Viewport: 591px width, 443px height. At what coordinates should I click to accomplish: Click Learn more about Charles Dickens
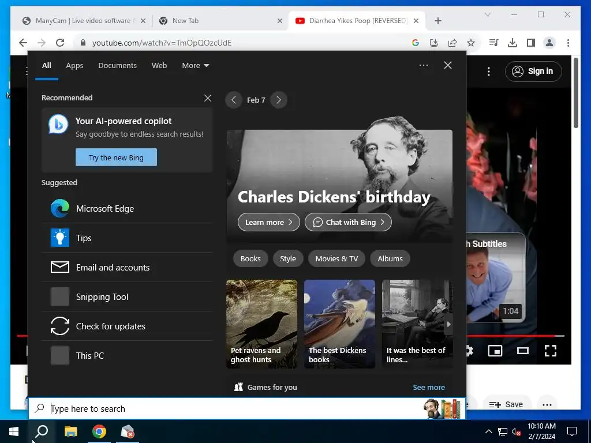point(269,222)
